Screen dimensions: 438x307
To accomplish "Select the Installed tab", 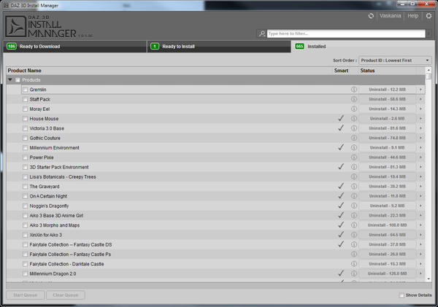I will (363, 47).
